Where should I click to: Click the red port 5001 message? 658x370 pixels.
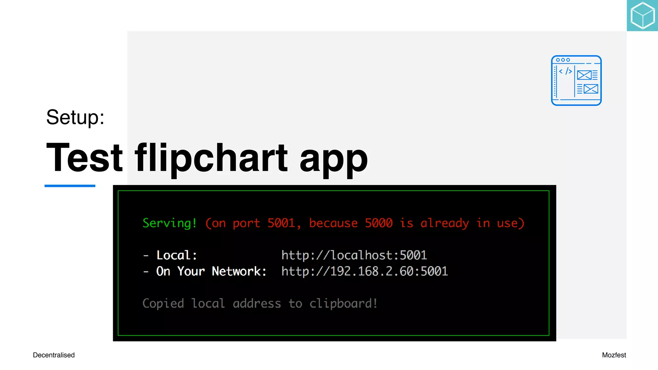(364, 223)
